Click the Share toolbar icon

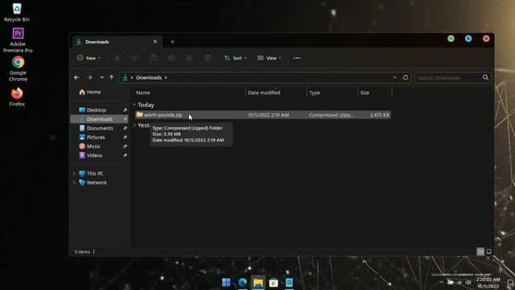pyautogui.click(x=190, y=58)
